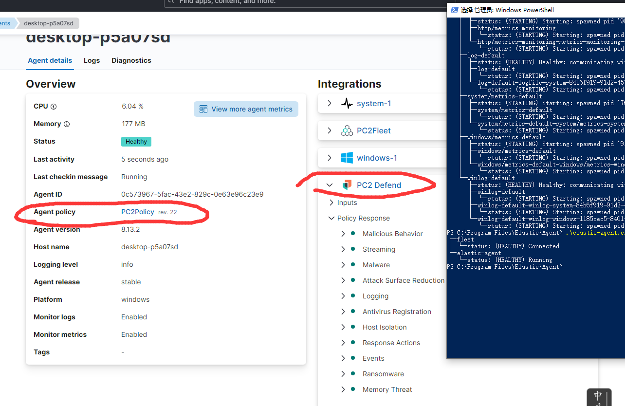The width and height of the screenshot is (625, 406).
Task: Expand the Malicious Behavior row
Action: (x=343, y=234)
